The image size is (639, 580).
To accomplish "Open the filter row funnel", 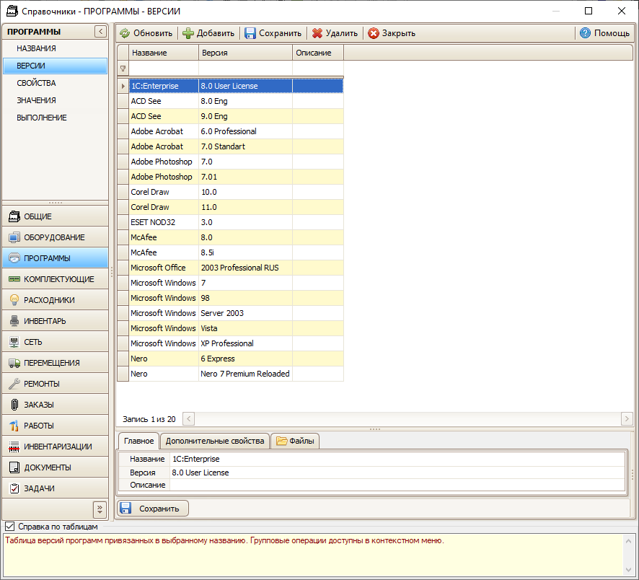I will (x=123, y=69).
